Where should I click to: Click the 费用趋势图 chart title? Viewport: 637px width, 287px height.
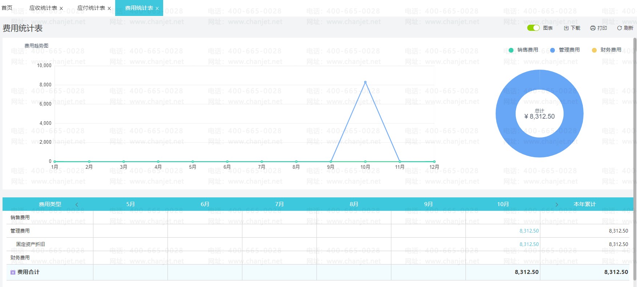click(x=36, y=46)
